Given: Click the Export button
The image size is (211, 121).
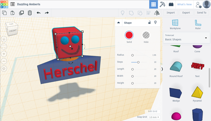Looking at the screenshot, I should (x=186, y=13).
